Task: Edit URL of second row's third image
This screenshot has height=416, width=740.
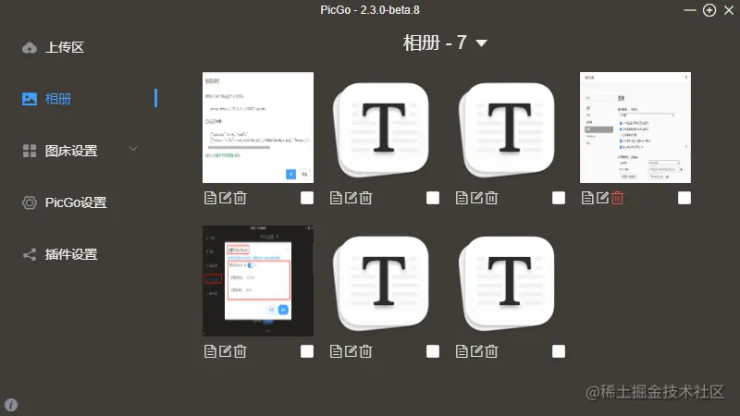Action: point(476,351)
